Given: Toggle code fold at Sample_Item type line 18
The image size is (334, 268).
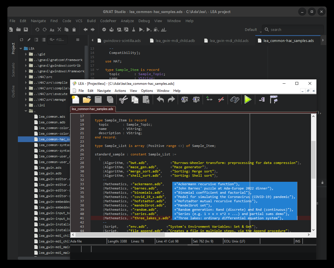Looking at the screenshot, I should [x=98, y=69].
